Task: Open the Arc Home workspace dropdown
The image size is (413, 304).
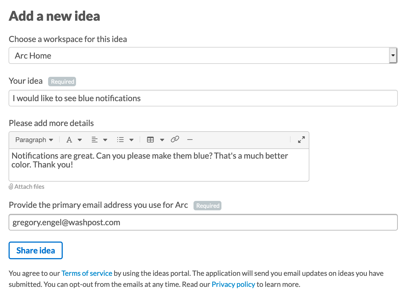Action: [203, 56]
